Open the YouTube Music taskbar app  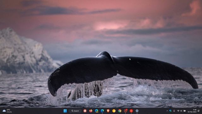(x=131, y=111)
